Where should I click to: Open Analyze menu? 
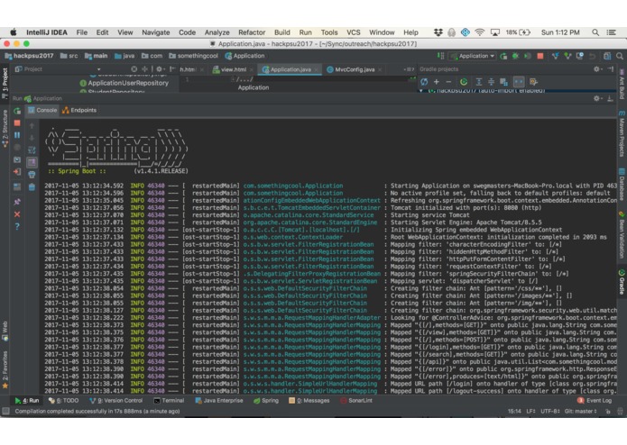217,32
